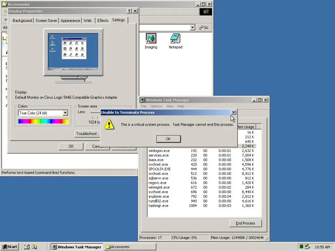Click the Go button in Accessories address bar
This screenshot has width=335, height=251.
tap(204, 27)
